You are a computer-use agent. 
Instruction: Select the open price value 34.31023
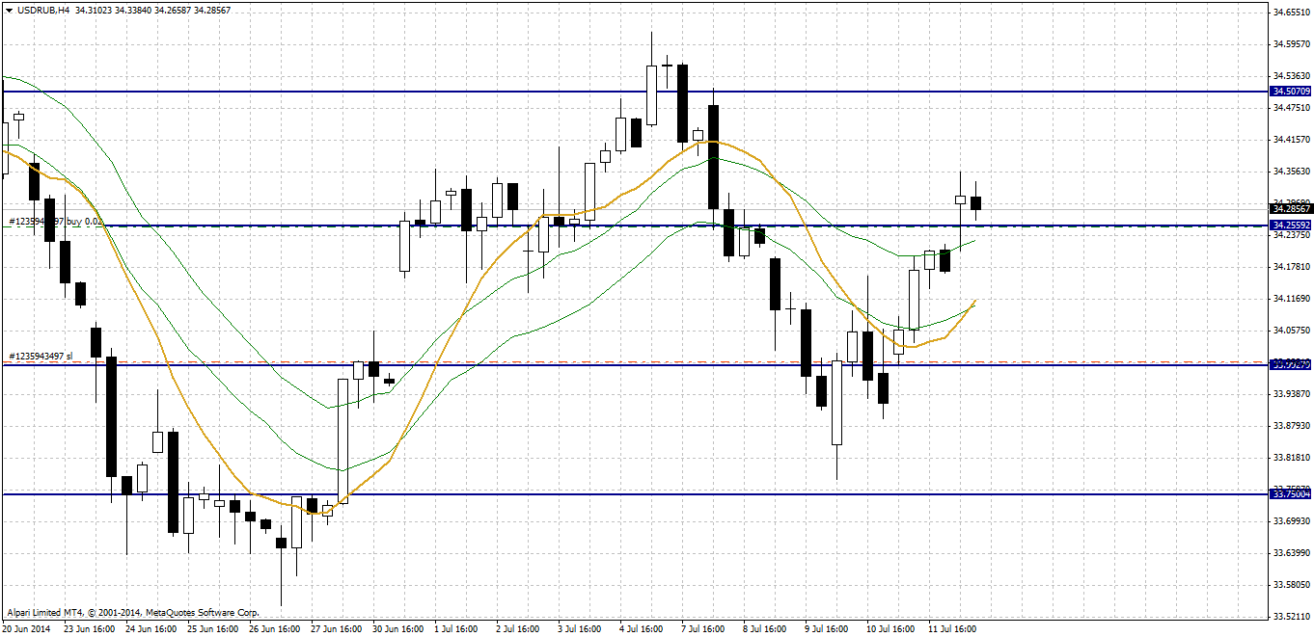[93, 9]
